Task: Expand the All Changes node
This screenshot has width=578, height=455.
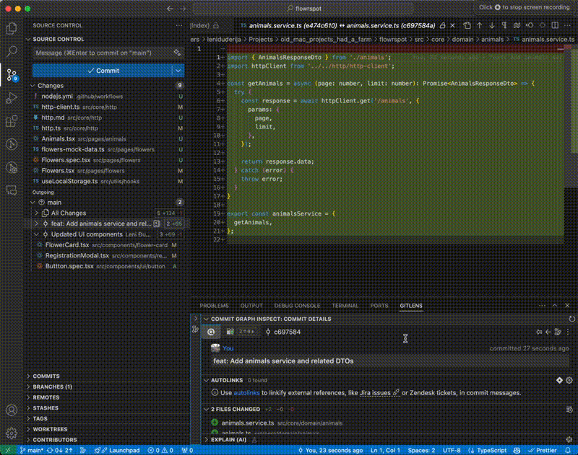Action: pyautogui.click(x=37, y=213)
